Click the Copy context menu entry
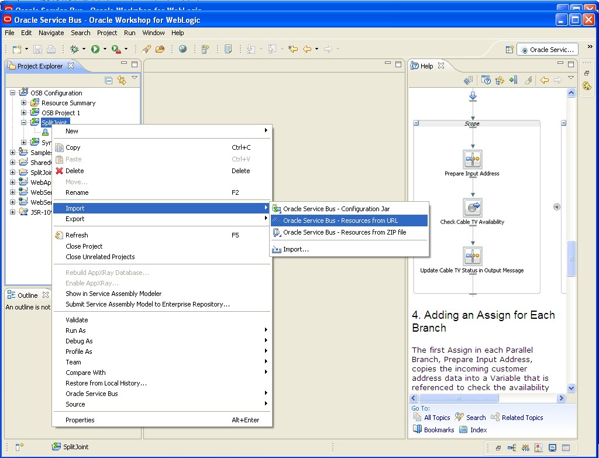 (162, 147)
